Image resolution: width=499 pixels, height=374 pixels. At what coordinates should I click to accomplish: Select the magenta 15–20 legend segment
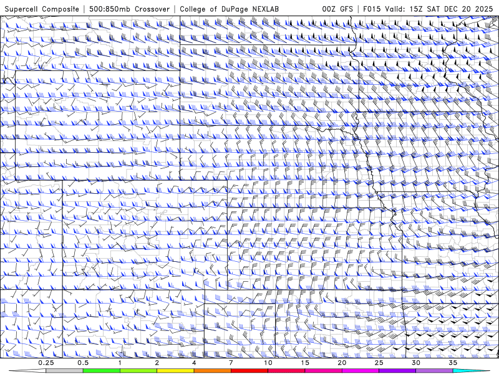(323, 371)
